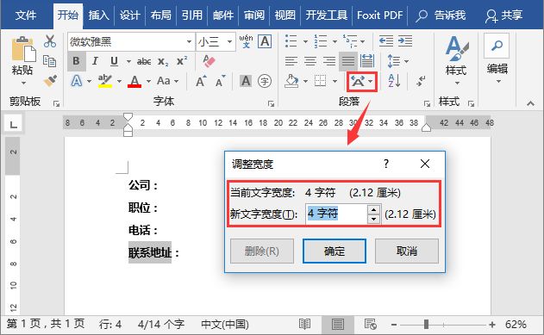This screenshot has width=544, height=335.
Task: Toggle superscript x² button
Action: (x=182, y=61)
